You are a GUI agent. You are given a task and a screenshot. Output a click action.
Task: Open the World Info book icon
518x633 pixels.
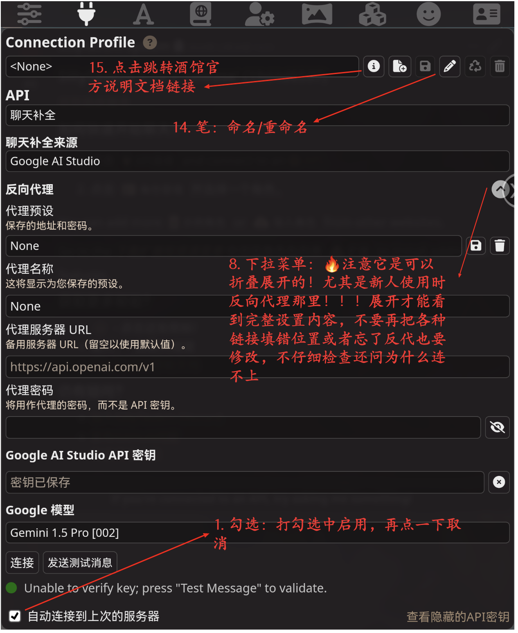201,14
